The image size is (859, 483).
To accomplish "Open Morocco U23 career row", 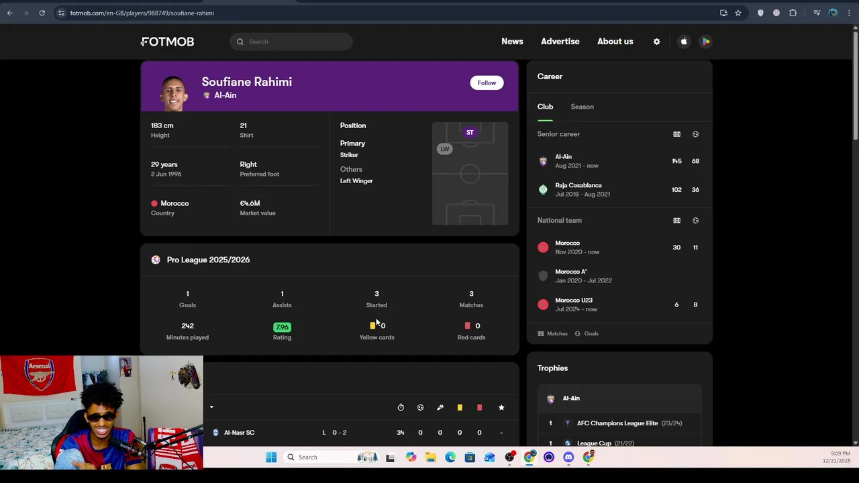I will click(619, 305).
